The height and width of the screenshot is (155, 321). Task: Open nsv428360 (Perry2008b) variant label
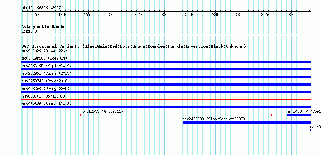(x=45, y=89)
